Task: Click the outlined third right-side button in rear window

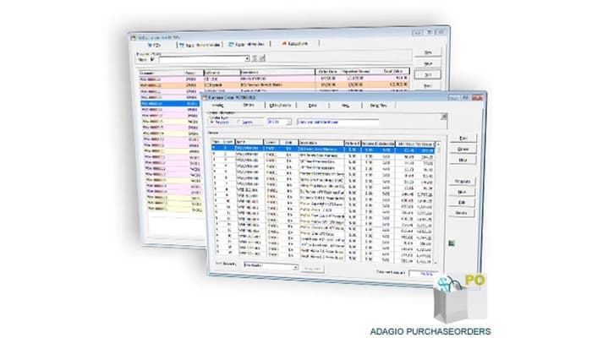Action: [x=428, y=74]
